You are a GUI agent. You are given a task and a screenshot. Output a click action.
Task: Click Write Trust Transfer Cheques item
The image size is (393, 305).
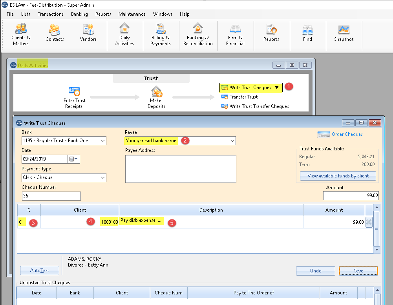(x=255, y=106)
